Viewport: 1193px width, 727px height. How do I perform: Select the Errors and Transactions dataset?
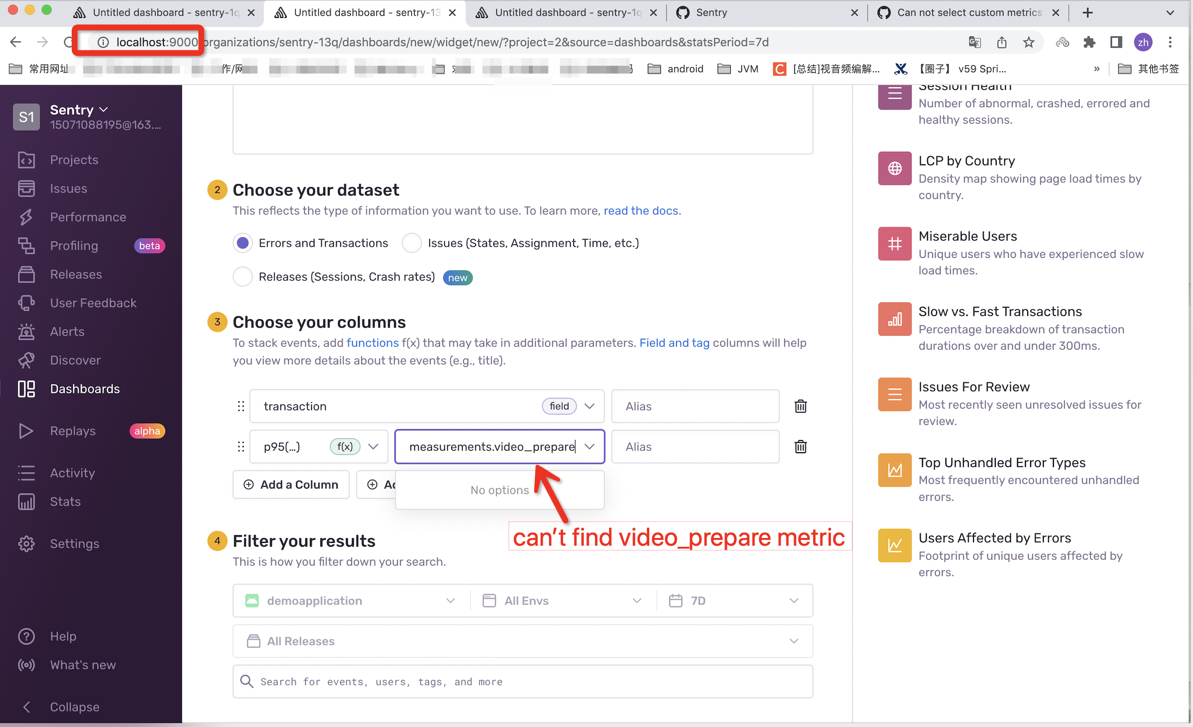pos(242,243)
